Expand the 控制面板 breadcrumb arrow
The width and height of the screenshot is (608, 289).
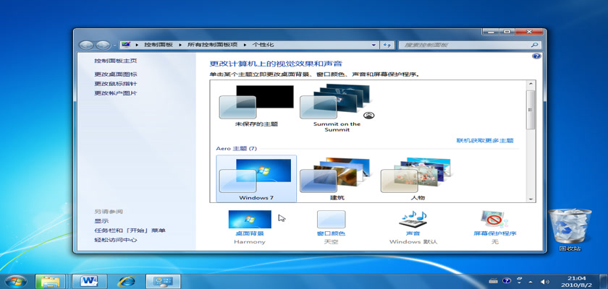click(x=180, y=45)
